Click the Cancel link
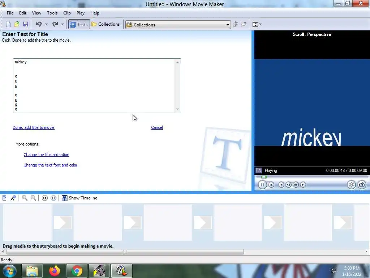370x278 pixels. (x=157, y=127)
